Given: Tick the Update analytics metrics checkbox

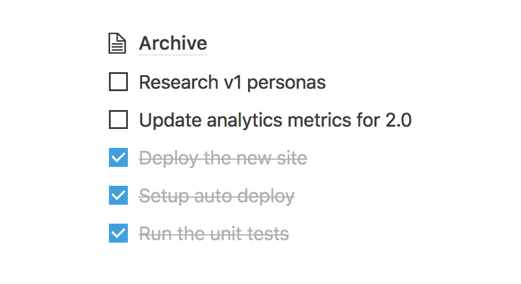Looking at the screenshot, I should pyautogui.click(x=118, y=120).
